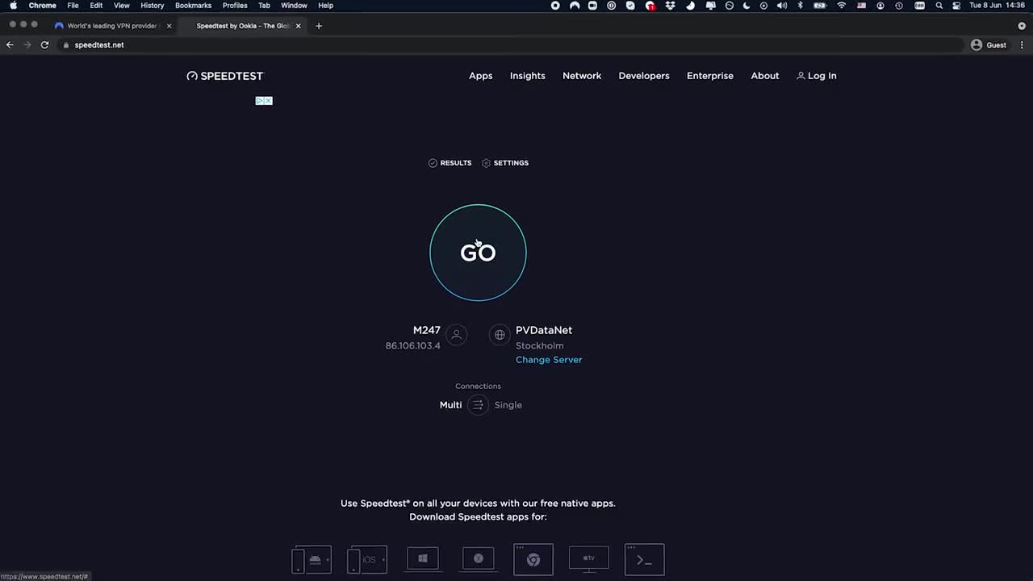
Task: Open Insights navigation item
Action: (528, 76)
